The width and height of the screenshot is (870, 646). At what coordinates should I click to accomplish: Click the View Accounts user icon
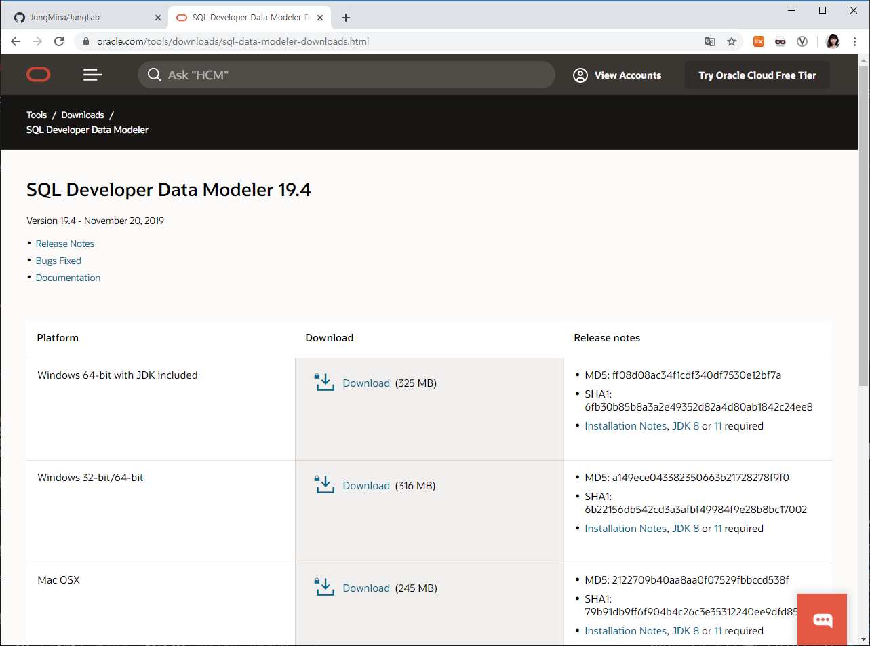tap(580, 75)
